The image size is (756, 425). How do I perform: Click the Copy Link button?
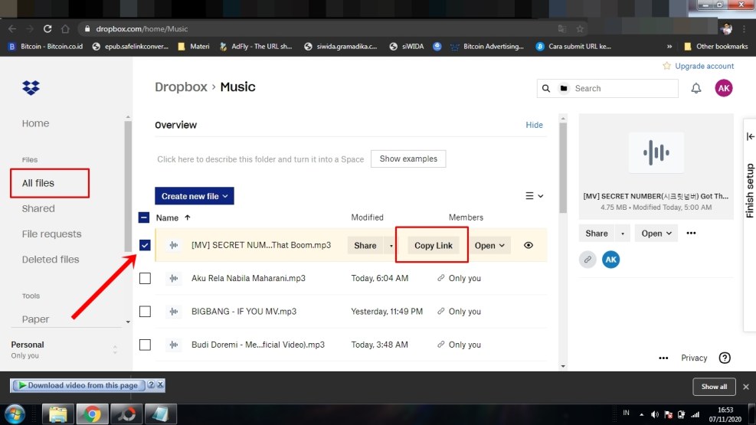tap(433, 246)
